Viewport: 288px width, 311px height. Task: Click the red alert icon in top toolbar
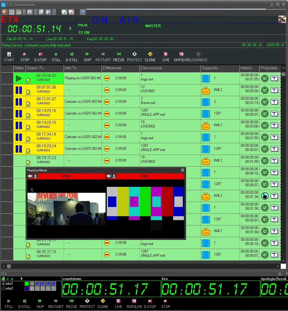[5, 12]
